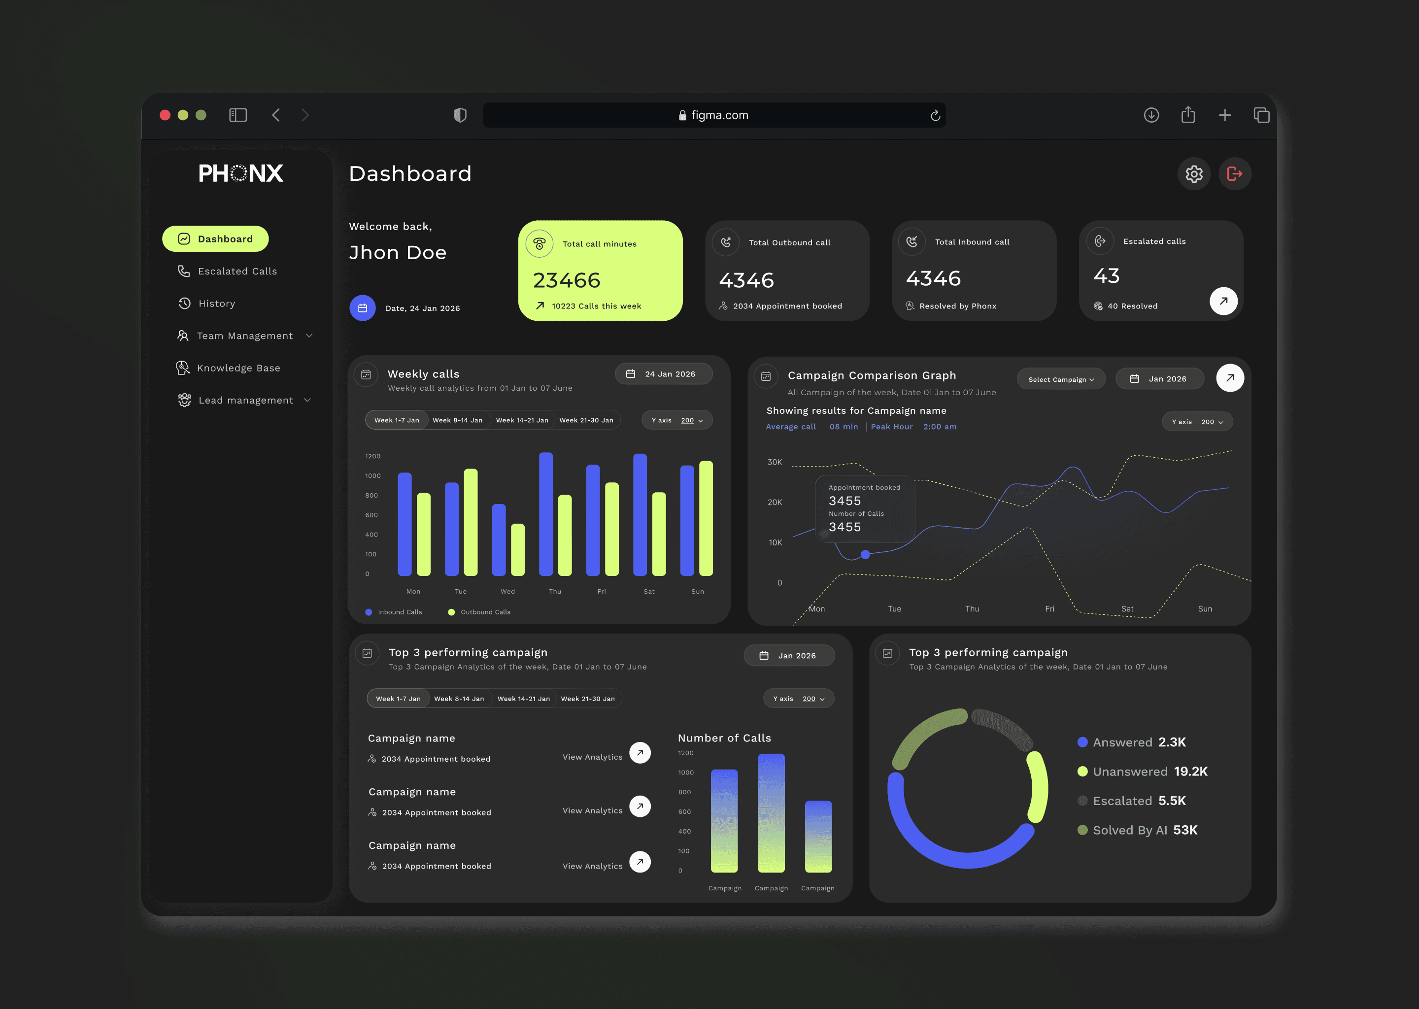Expand Campaign Comparison Graph arrow button
This screenshot has width=1419, height=1009.
click(1229, 378)
